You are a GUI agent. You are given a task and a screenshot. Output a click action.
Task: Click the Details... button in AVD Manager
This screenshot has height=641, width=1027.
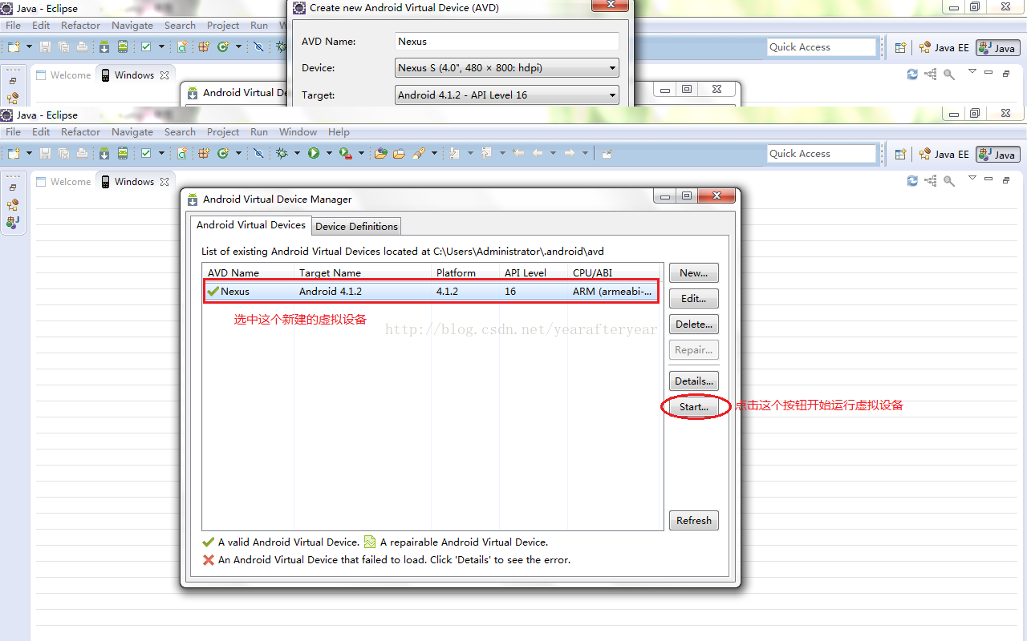tap(694, 381)
